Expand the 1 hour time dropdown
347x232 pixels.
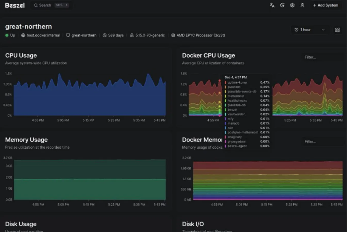(x=310, y=30)
